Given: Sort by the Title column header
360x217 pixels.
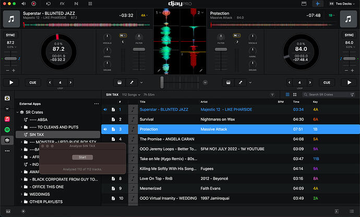Looking at the screenshot, I should coord(142,102).
